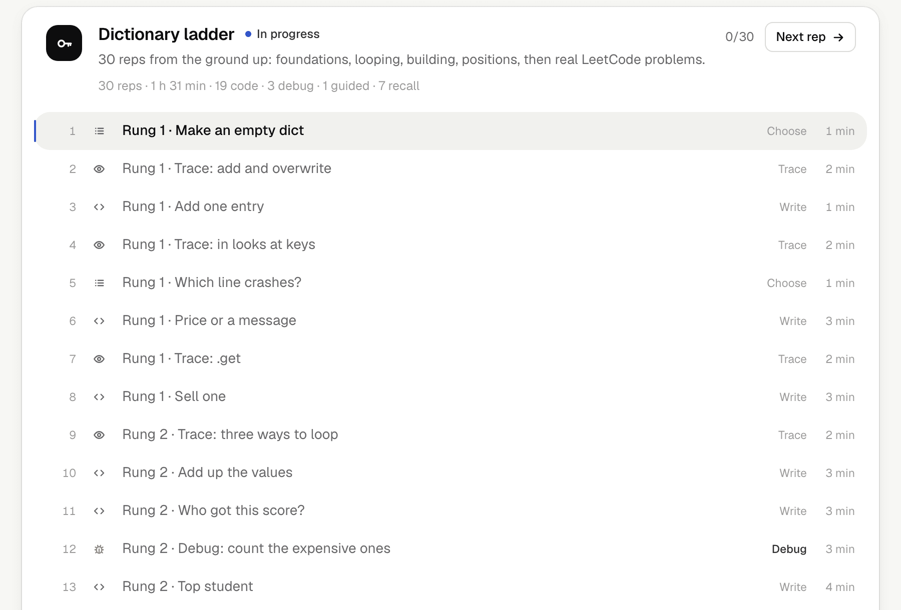This screenshot has height=610, width=901.
Task: Click the 4 min duration for Top student
Action: tap(840, 587)
